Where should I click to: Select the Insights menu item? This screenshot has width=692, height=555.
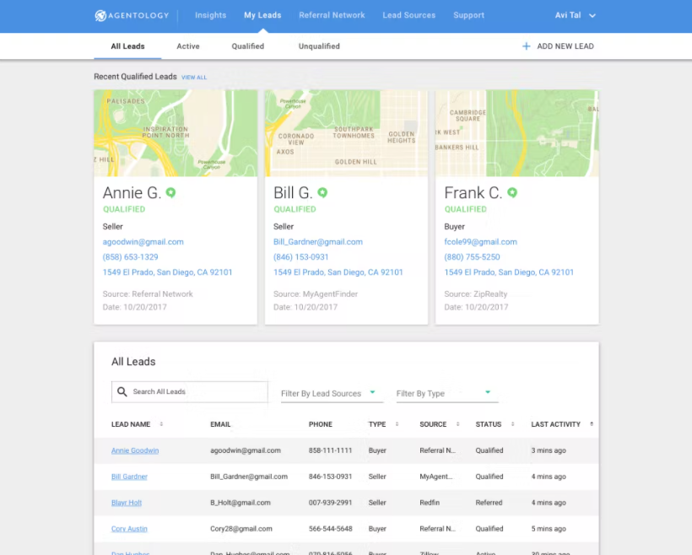210,14
